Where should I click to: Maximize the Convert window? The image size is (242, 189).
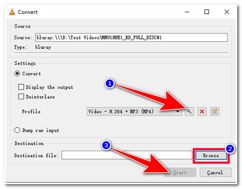(x=207, y=12)
